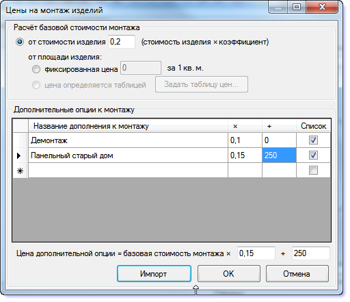Click the Отмена button

pos(297,273)
